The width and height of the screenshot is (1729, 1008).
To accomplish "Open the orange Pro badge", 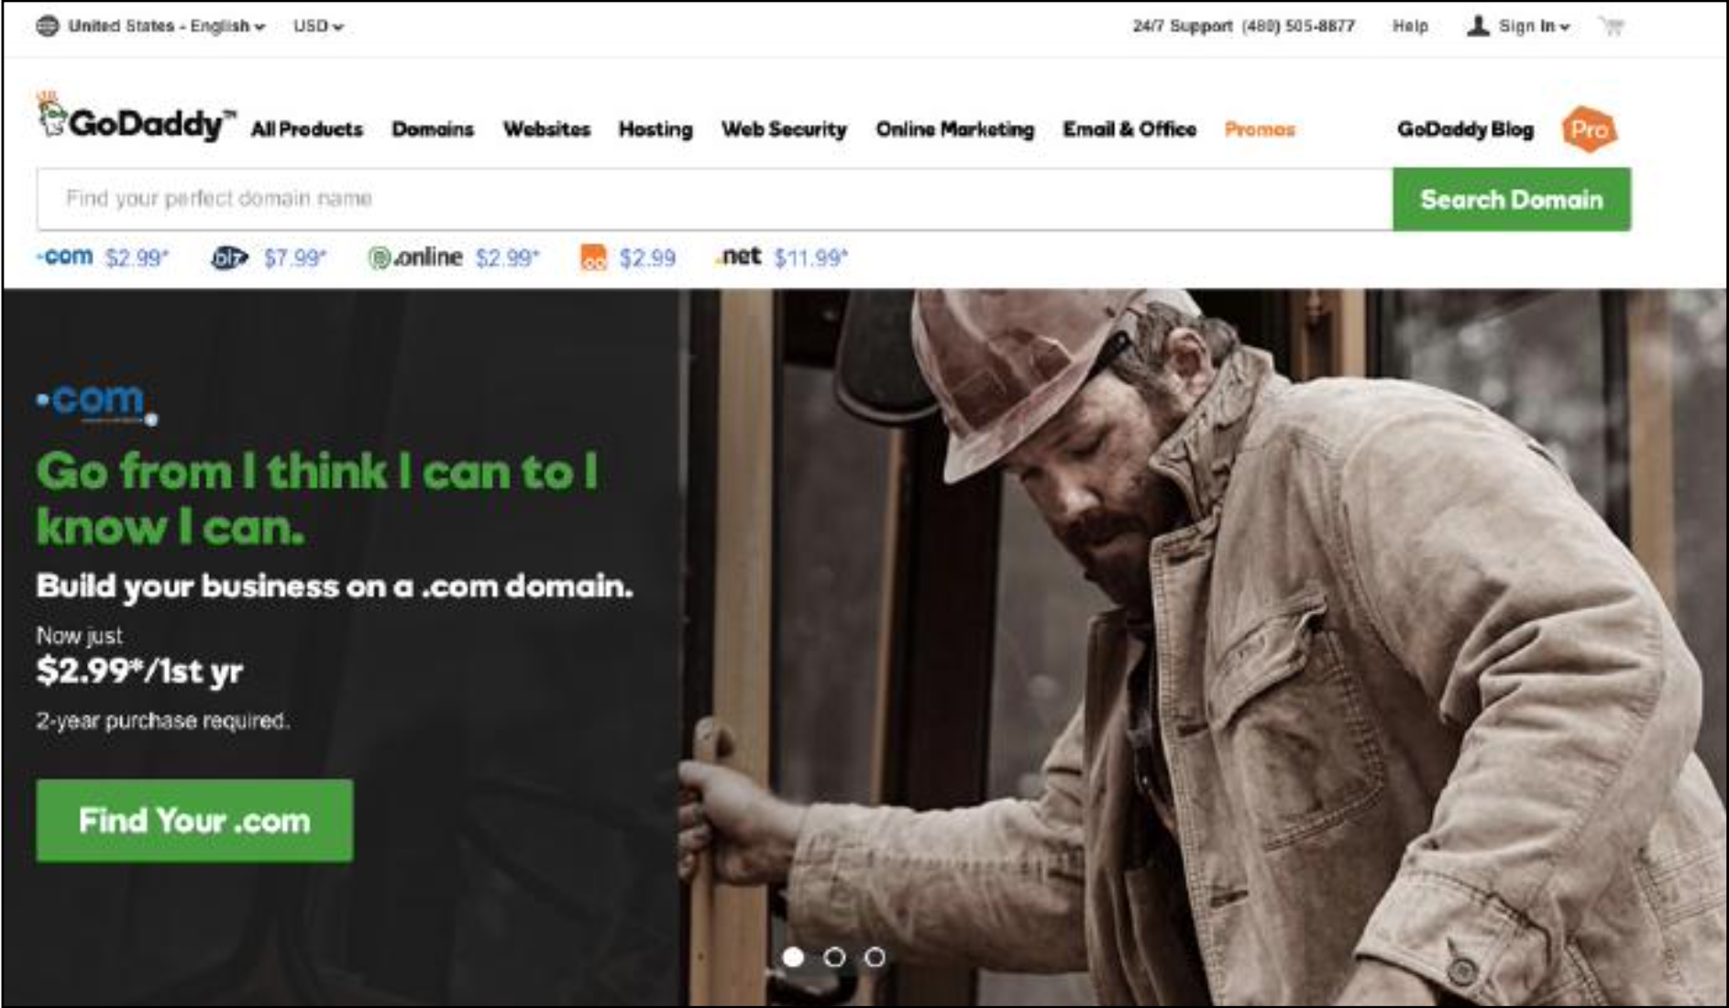I will click(x=1590, y=129).
